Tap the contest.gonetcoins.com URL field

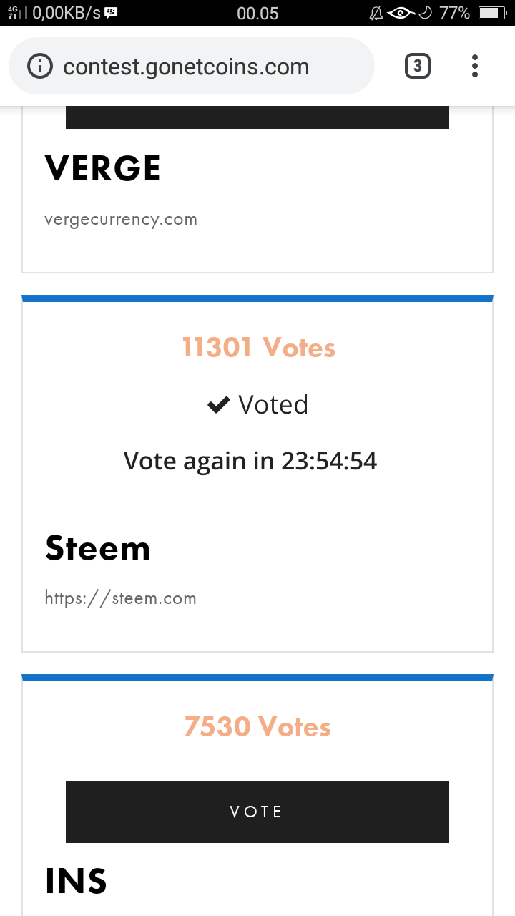coord(186,67)
